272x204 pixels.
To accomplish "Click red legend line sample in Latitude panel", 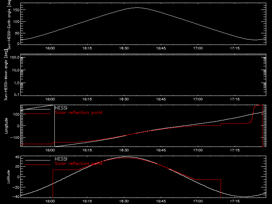I will click(x=38, y=165).
